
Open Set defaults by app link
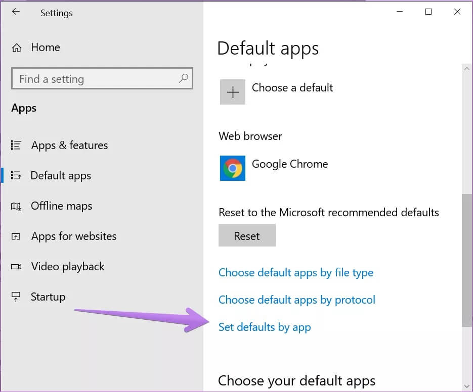[265, 327]
